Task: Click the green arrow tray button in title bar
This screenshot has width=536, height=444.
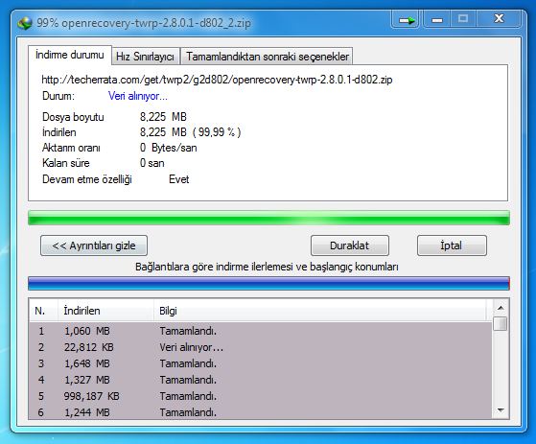Action: pyautogui.click(x=406, y=20)
